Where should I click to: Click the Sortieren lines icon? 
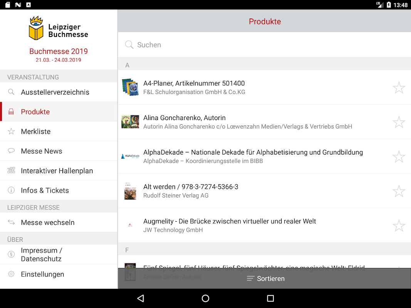(251, 278)
